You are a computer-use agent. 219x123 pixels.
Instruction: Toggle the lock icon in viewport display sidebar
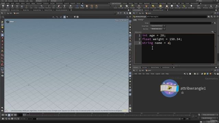coord(130,27)
